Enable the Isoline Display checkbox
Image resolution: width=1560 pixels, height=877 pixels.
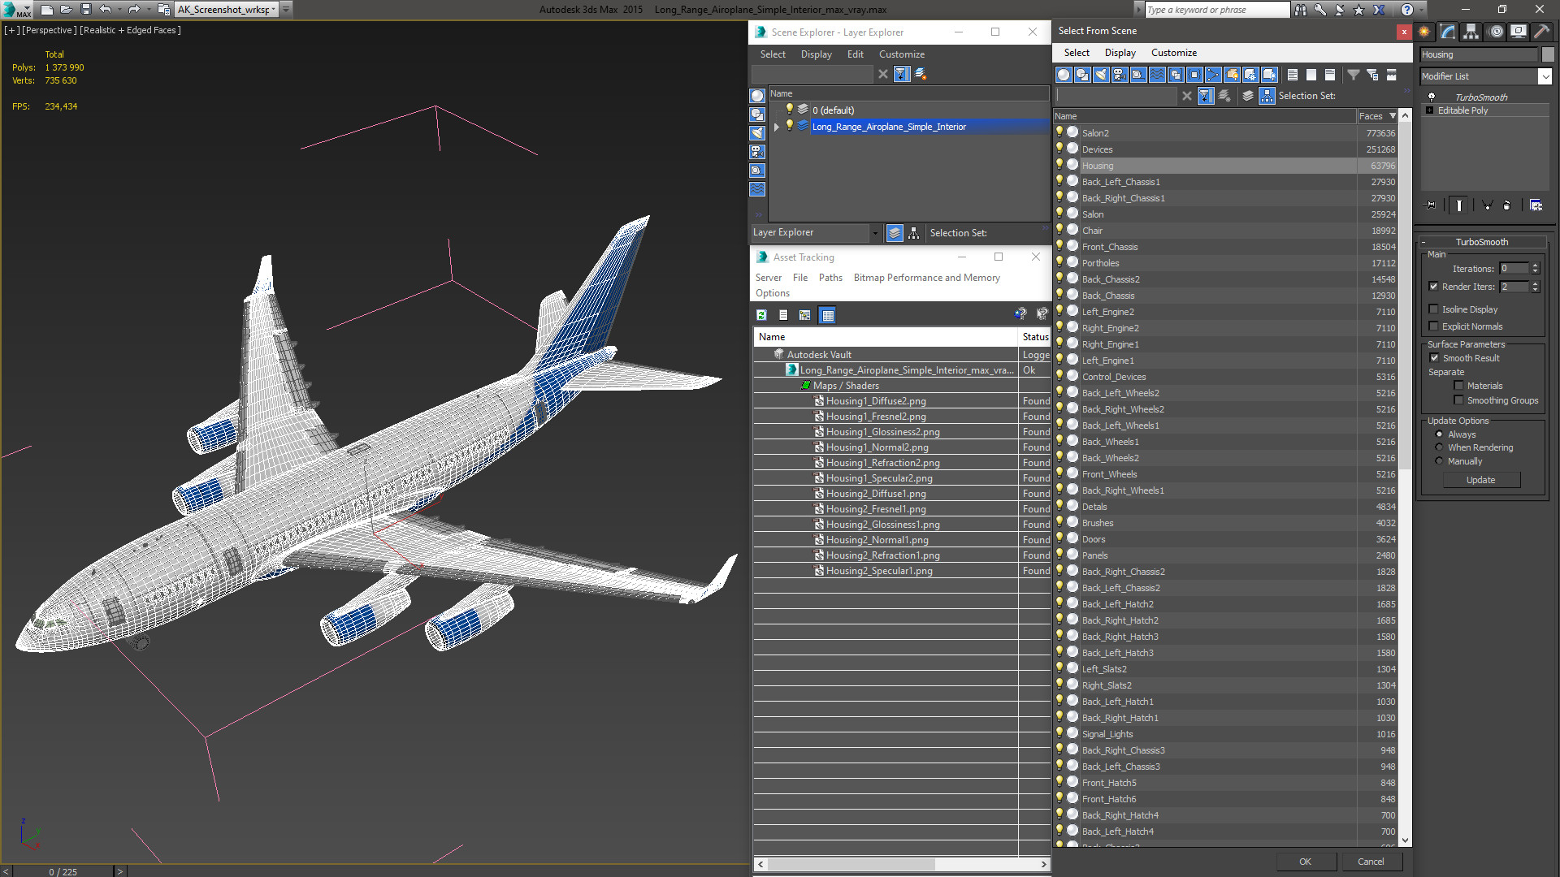click(x=1434, y=309)
